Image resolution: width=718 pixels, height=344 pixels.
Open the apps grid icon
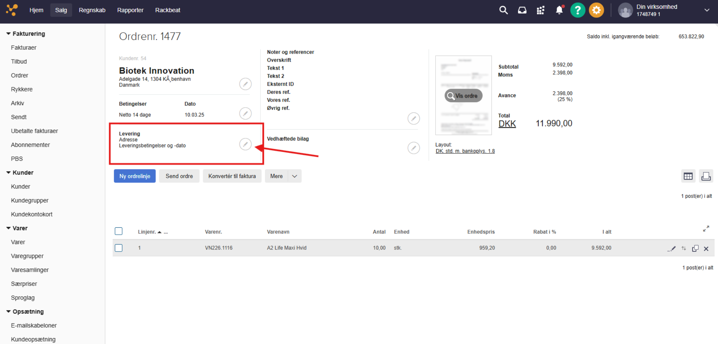point(540,10)
